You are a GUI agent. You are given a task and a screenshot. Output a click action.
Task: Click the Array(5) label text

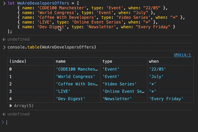pyautogui.click(x=24, y=106)
